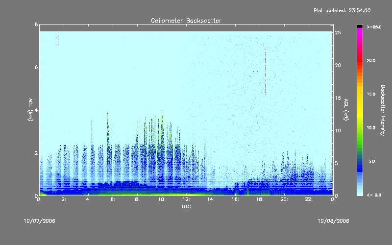Click the 5 tick on the kft axis
392x245 pixels.
(x=337, y=163)
